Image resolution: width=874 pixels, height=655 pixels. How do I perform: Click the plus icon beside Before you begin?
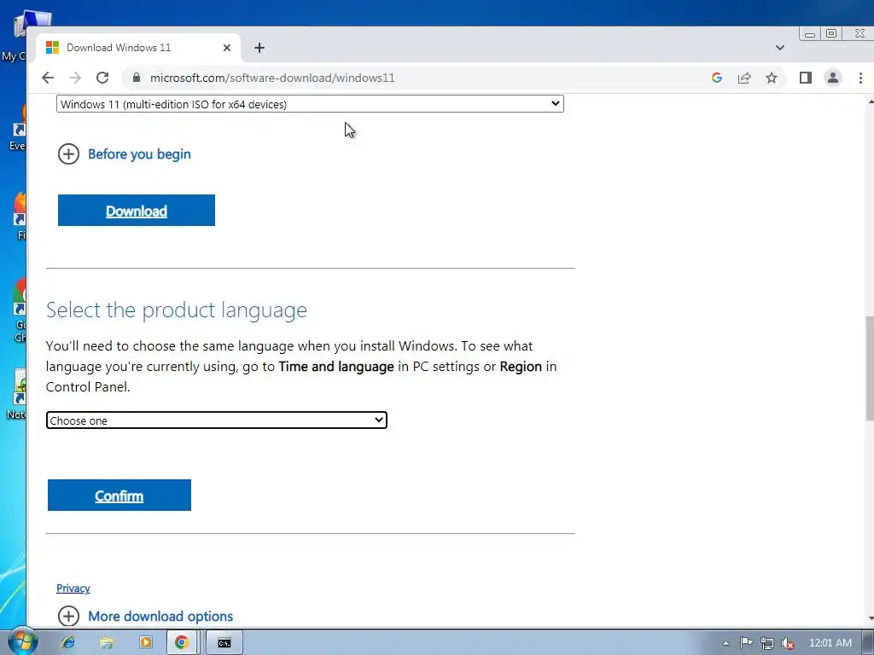tap(68, 154)
